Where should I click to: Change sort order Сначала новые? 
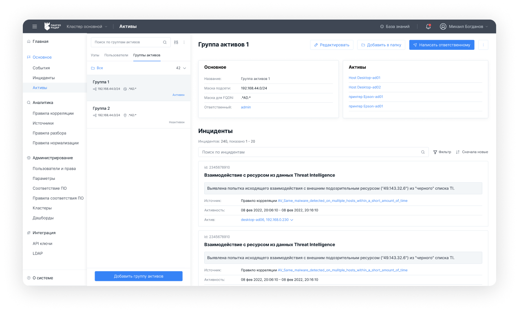tap(472, 152)
